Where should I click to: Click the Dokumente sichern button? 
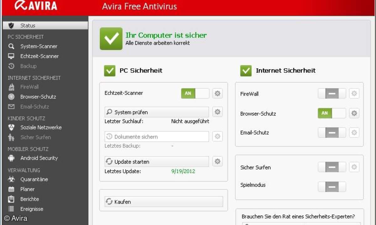tap(156, 137)
